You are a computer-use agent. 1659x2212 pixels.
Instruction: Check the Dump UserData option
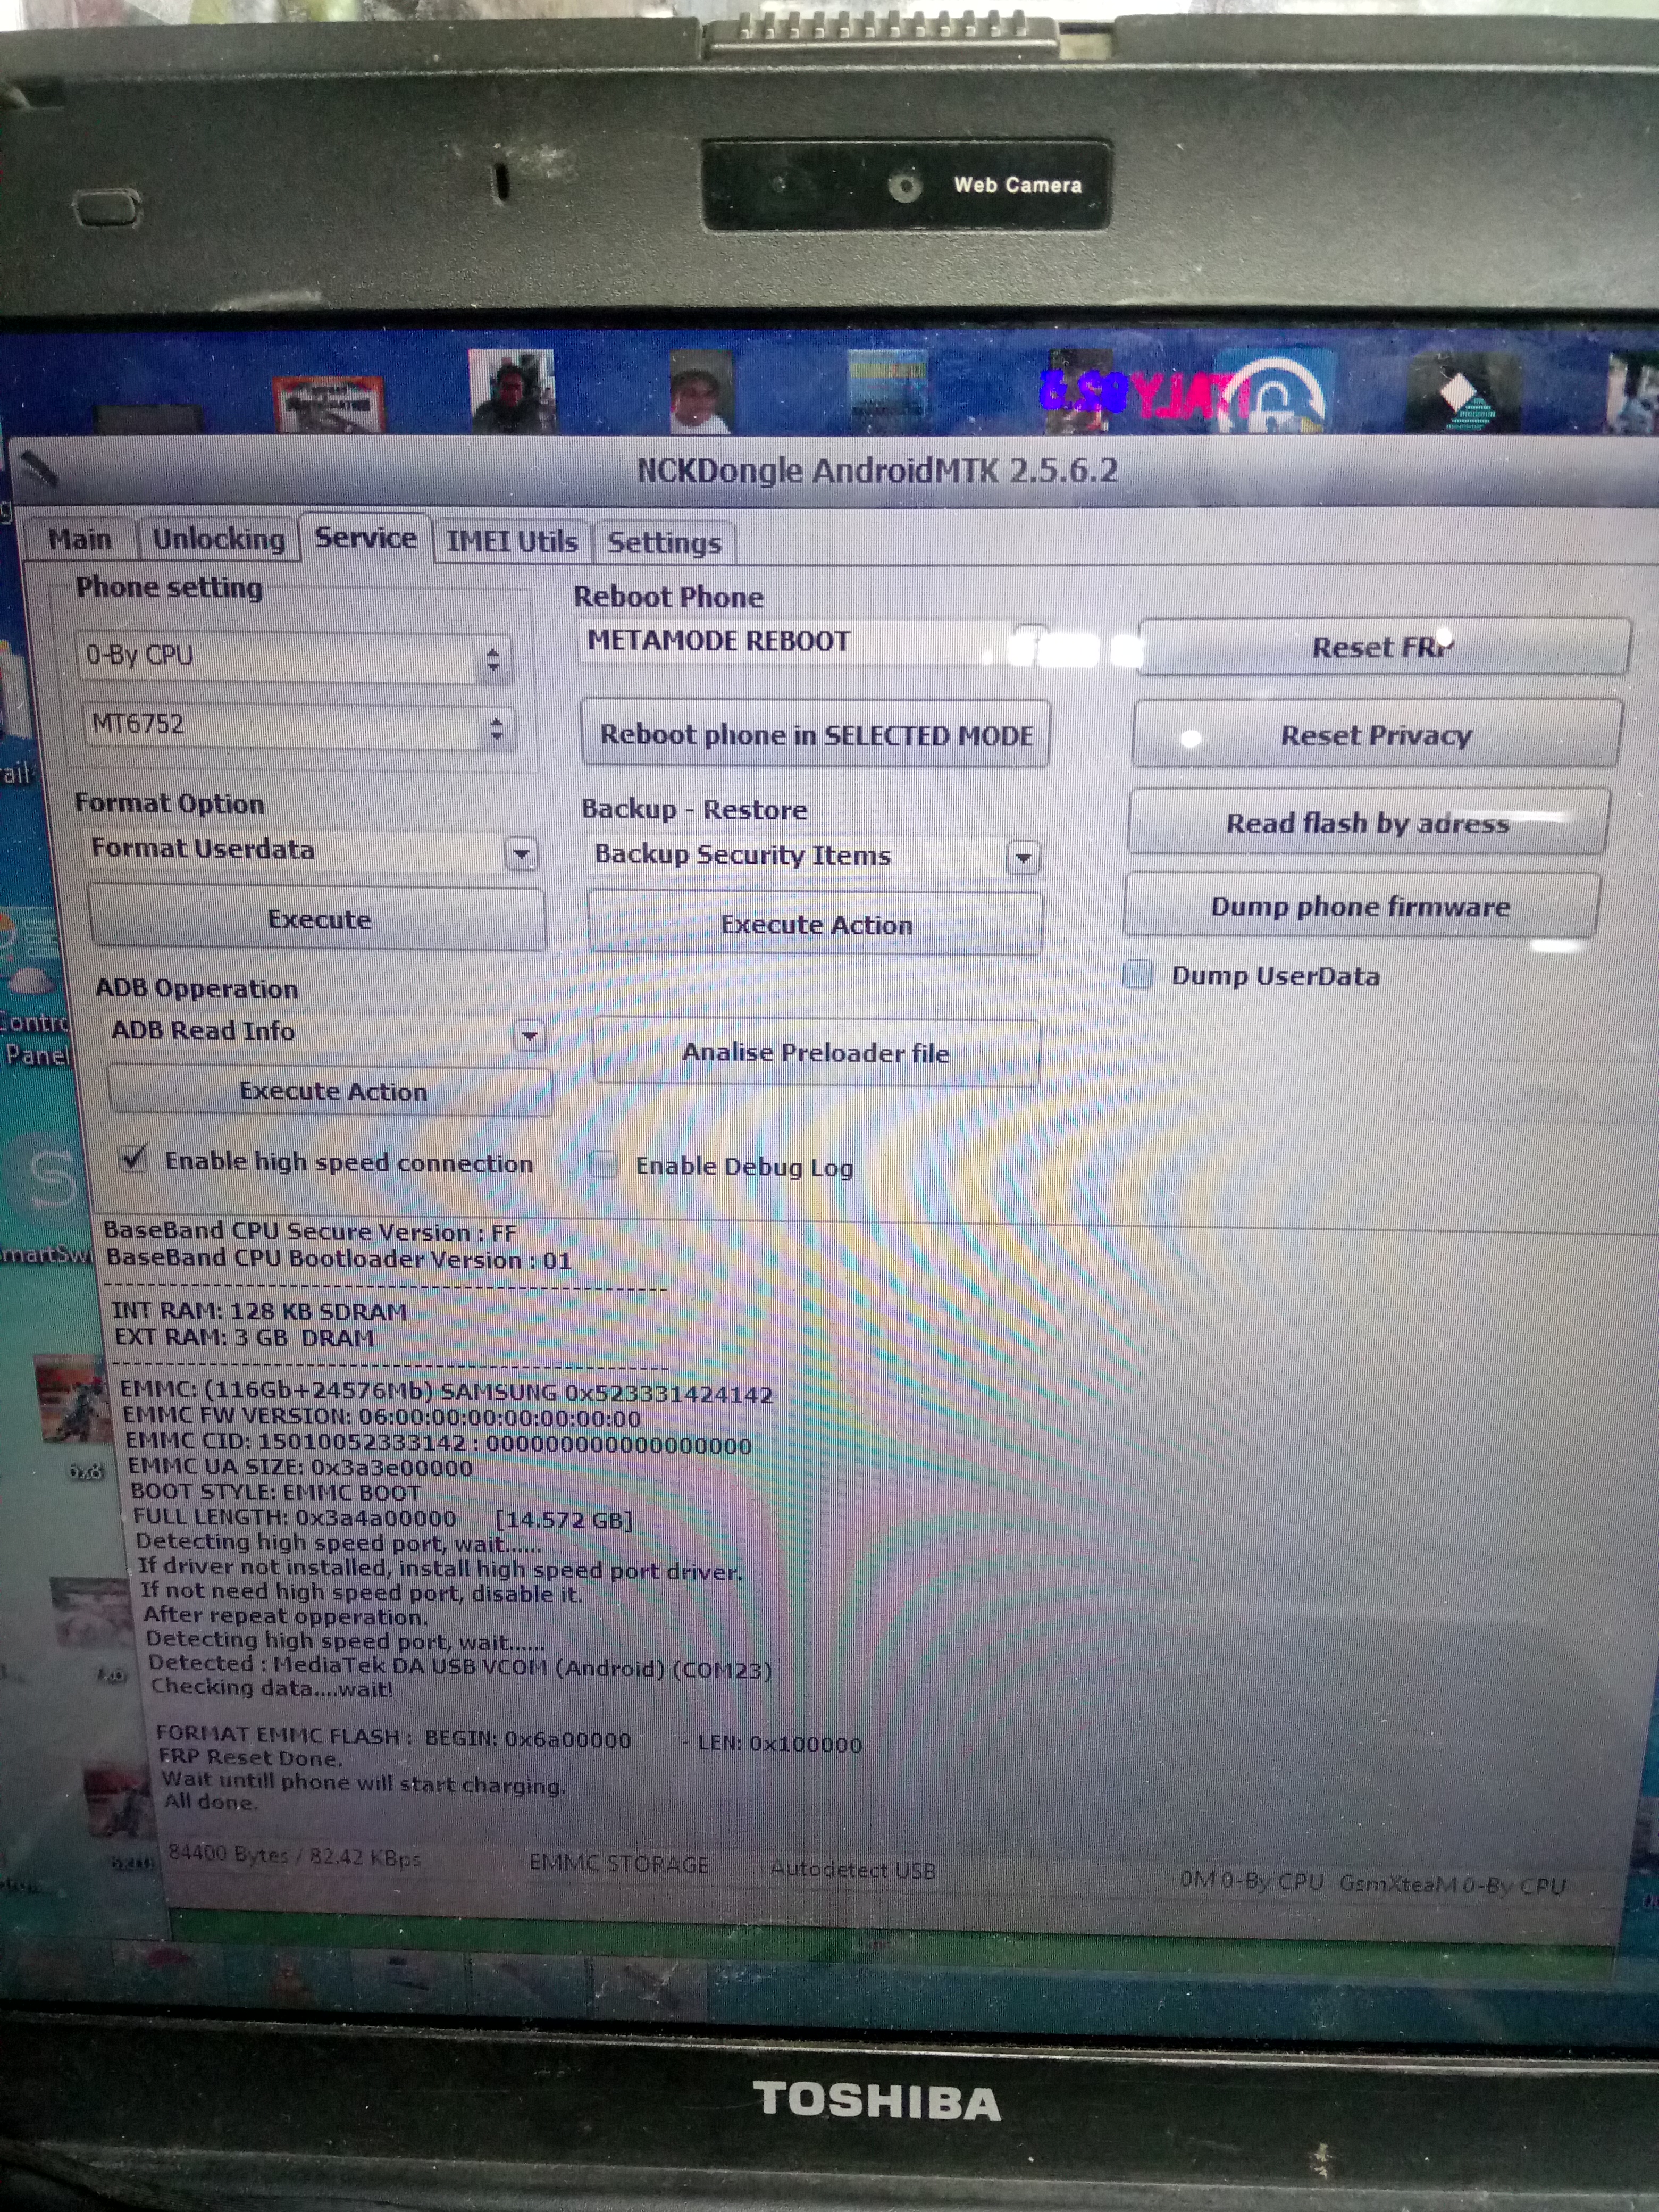click(1138, 974)
